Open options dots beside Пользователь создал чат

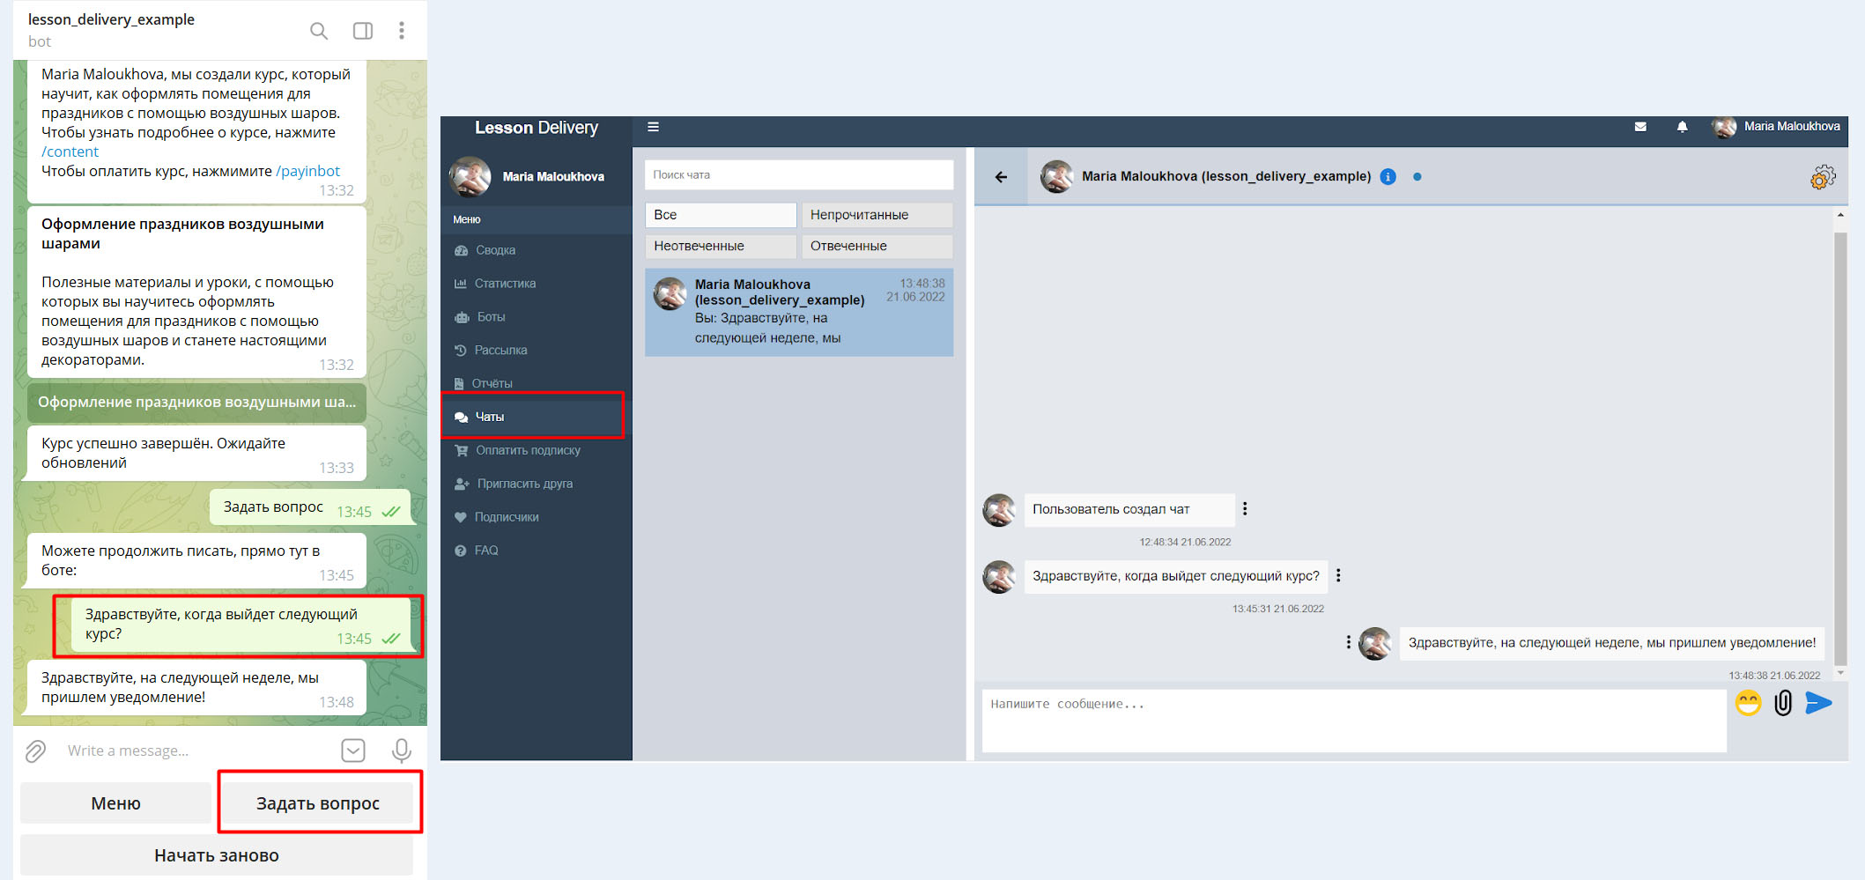(x=1245, y=509)
